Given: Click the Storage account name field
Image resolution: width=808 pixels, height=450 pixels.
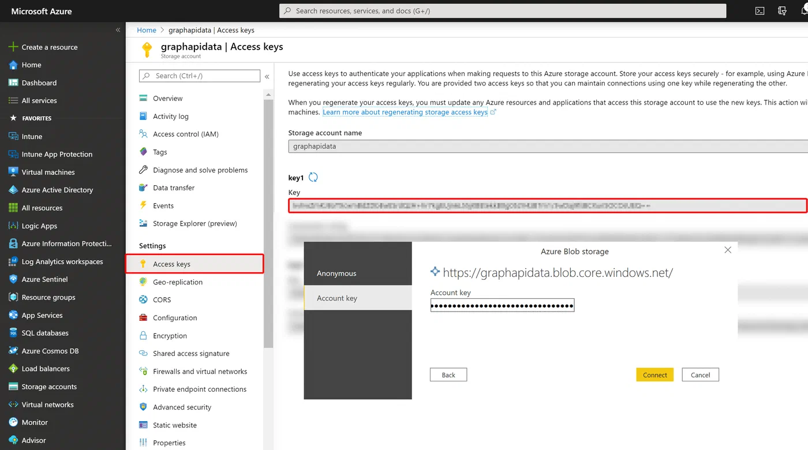Looking at the screenshot, I should pos(548,147).
